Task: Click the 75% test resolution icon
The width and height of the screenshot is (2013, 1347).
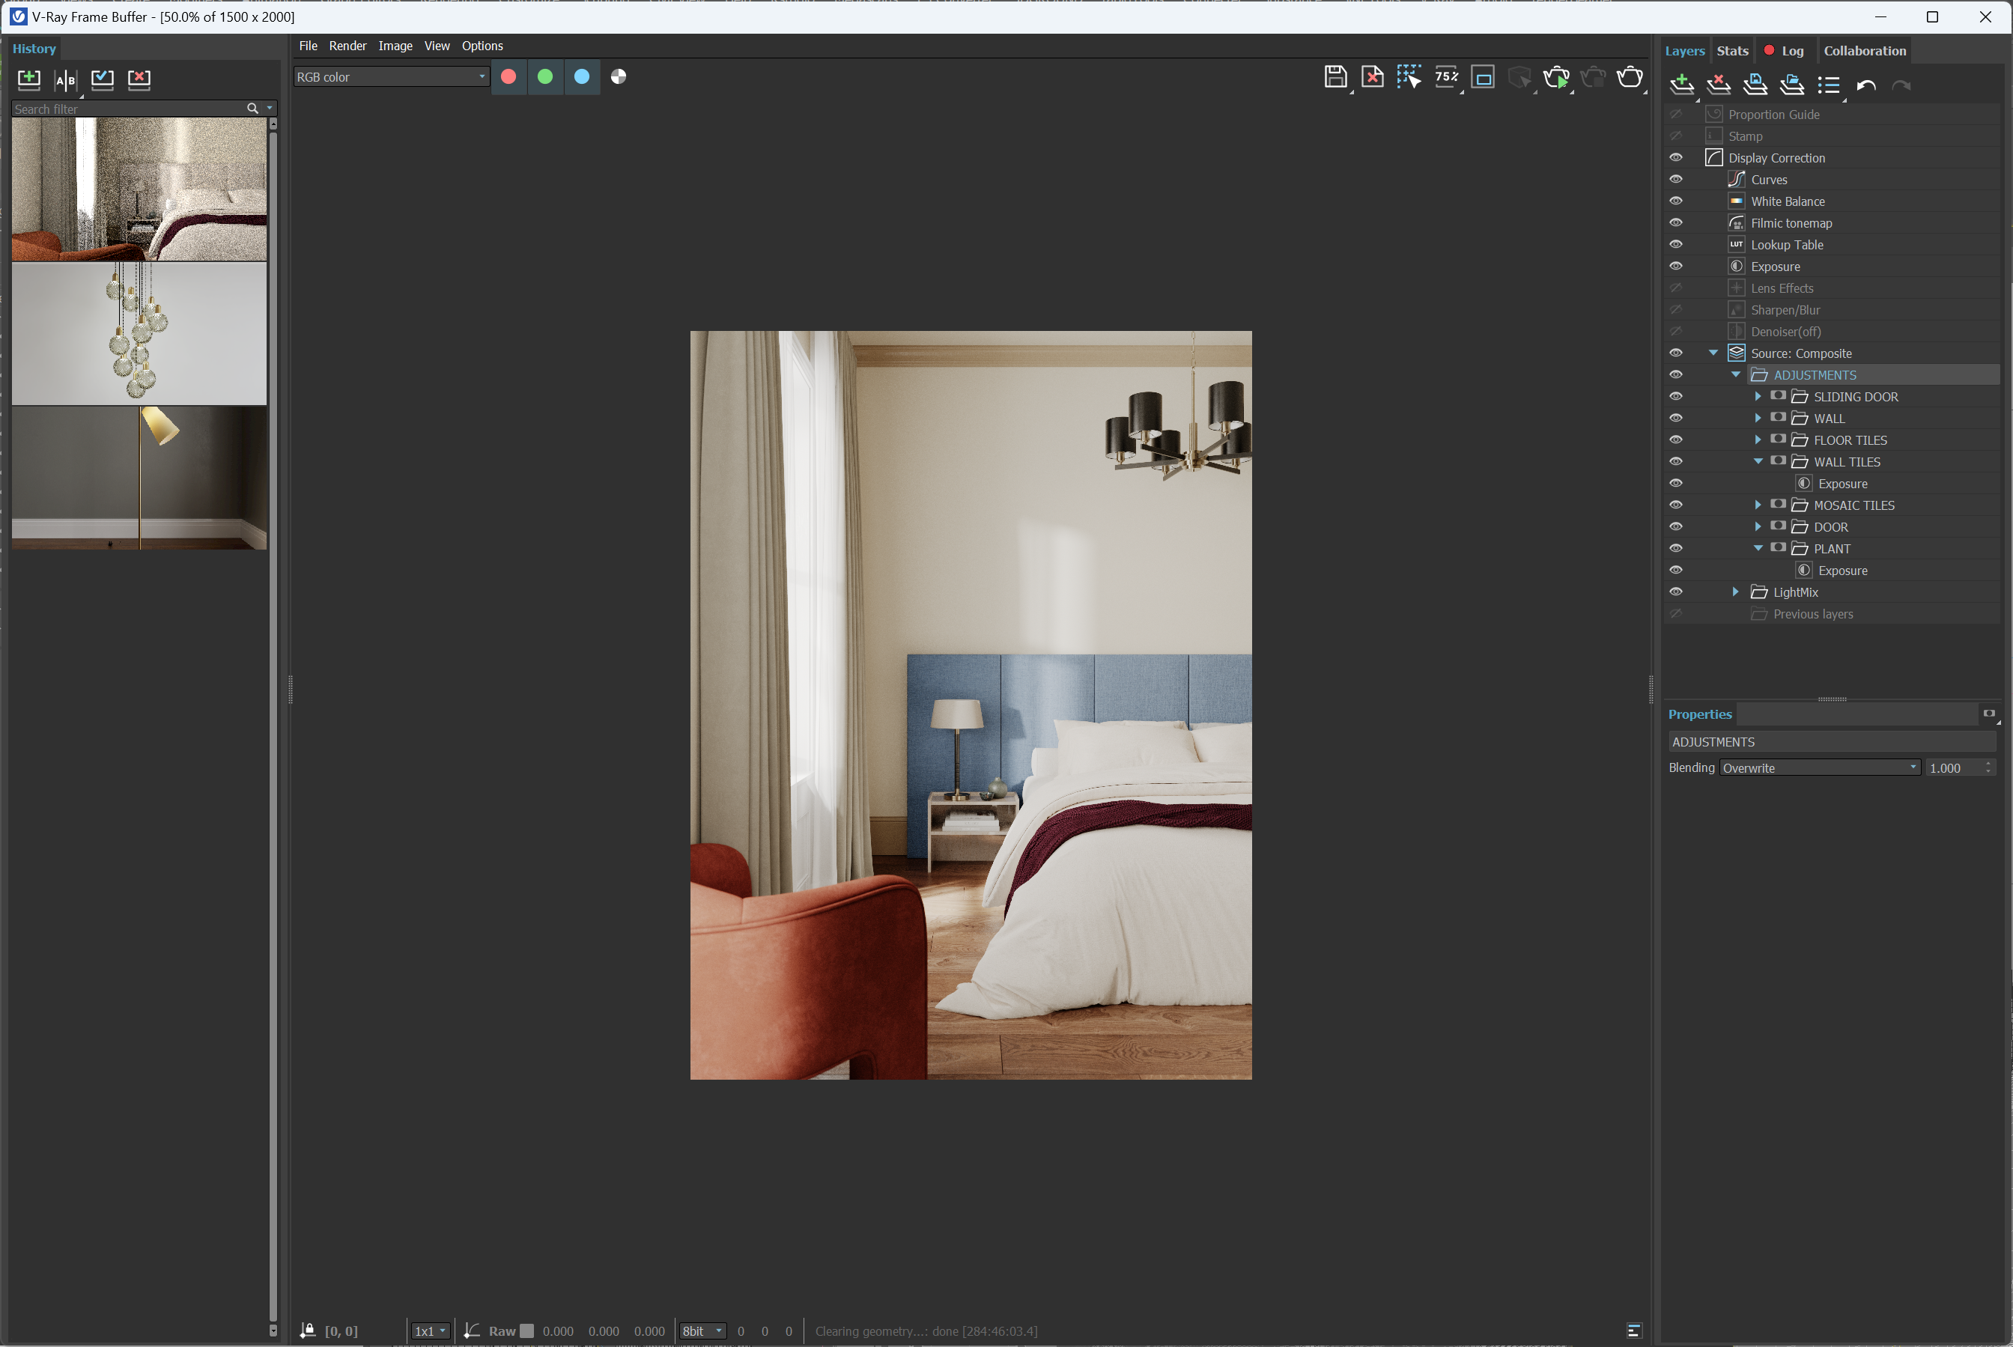Action: pyautogui.click(x=1446, y=77)
